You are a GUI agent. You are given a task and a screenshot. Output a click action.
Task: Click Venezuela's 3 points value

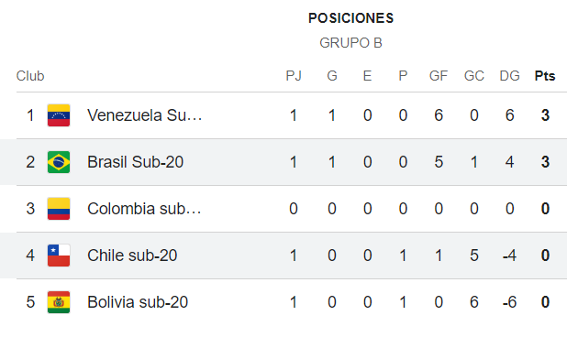545,115
